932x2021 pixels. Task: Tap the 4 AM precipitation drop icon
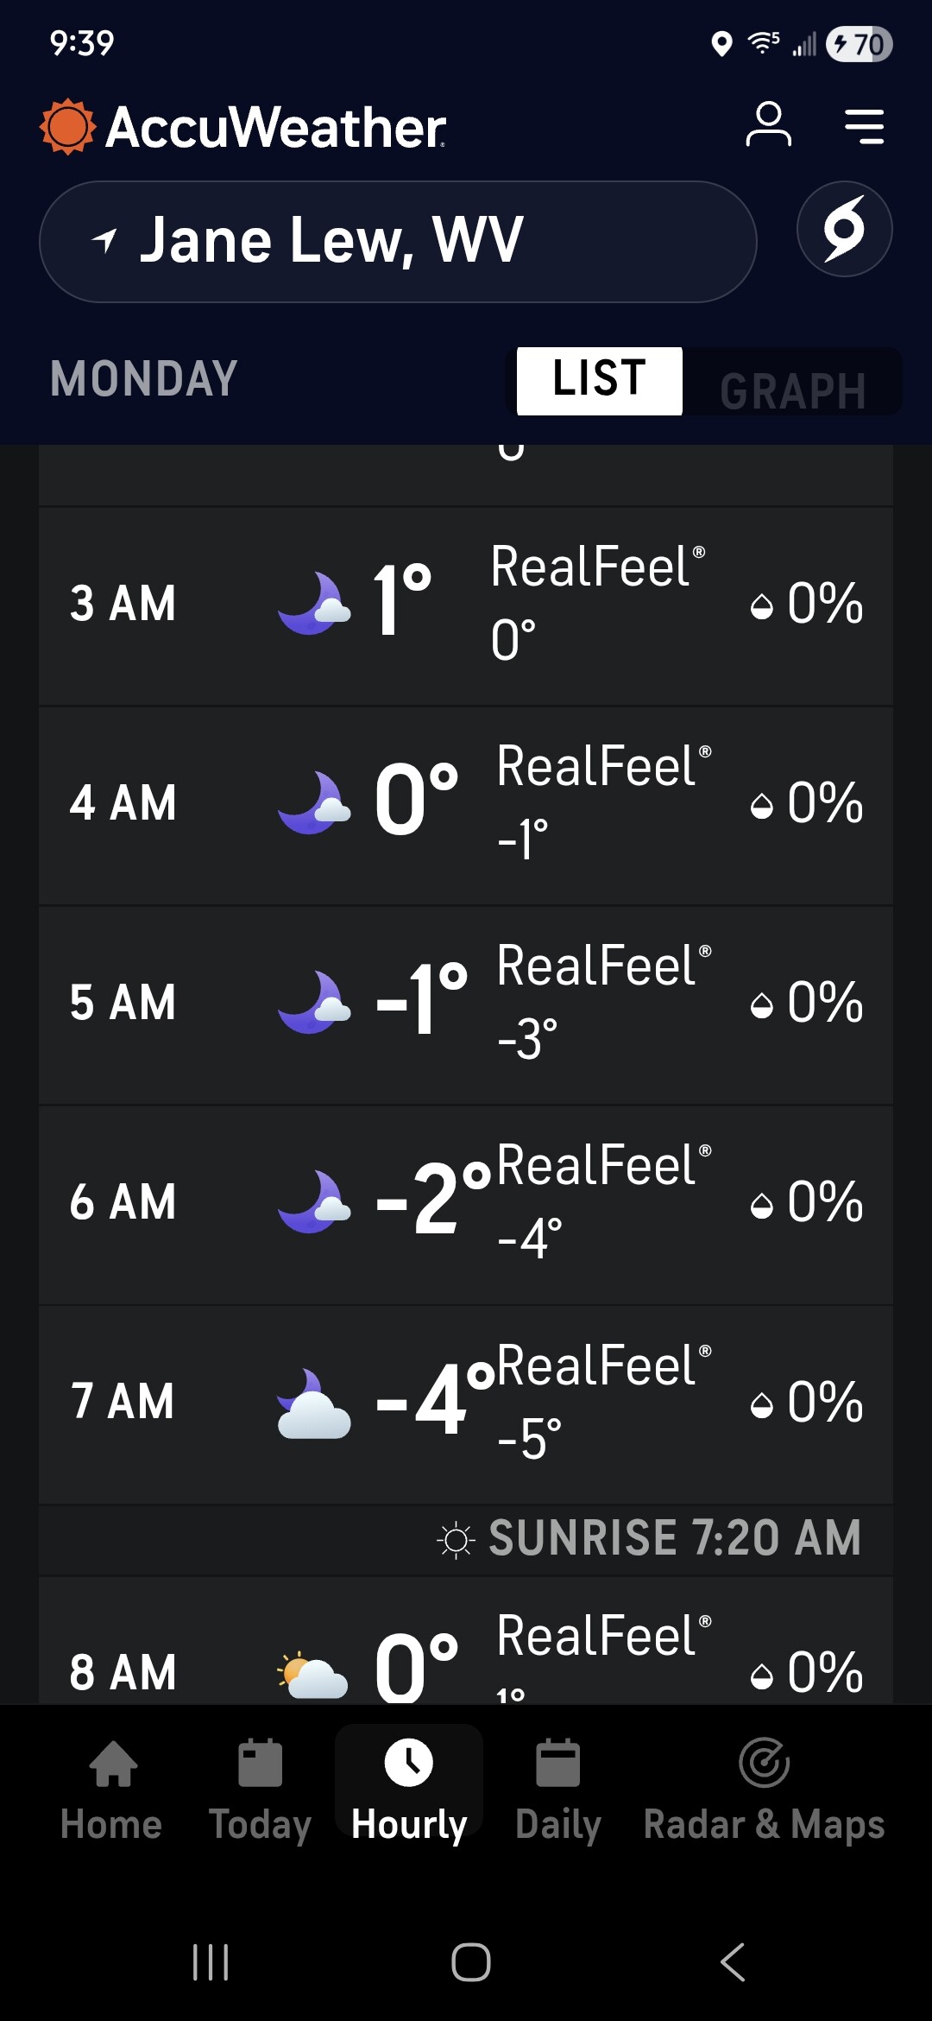pyautogui.click(x=762, y=806)
